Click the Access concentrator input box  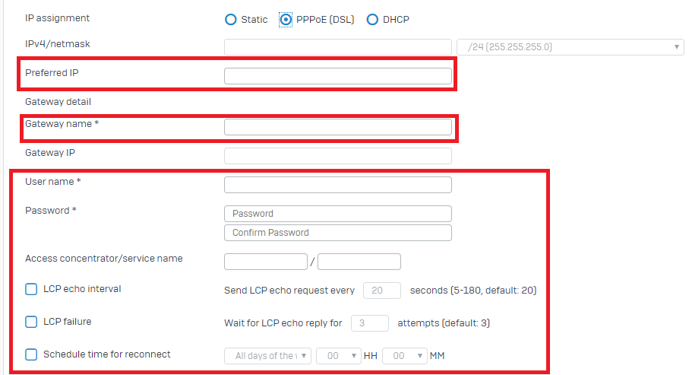[265, 262]
